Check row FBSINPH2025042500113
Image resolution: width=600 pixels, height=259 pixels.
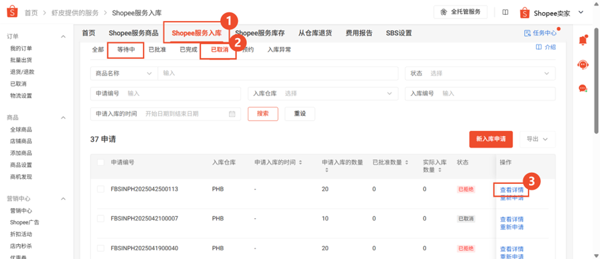[x=101, y=189]
